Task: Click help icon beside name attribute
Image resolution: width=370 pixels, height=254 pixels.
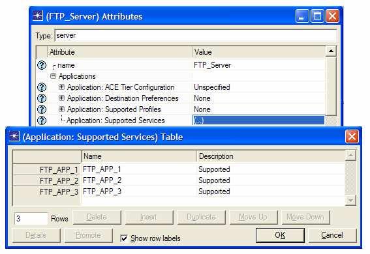Action: (42, 65)
